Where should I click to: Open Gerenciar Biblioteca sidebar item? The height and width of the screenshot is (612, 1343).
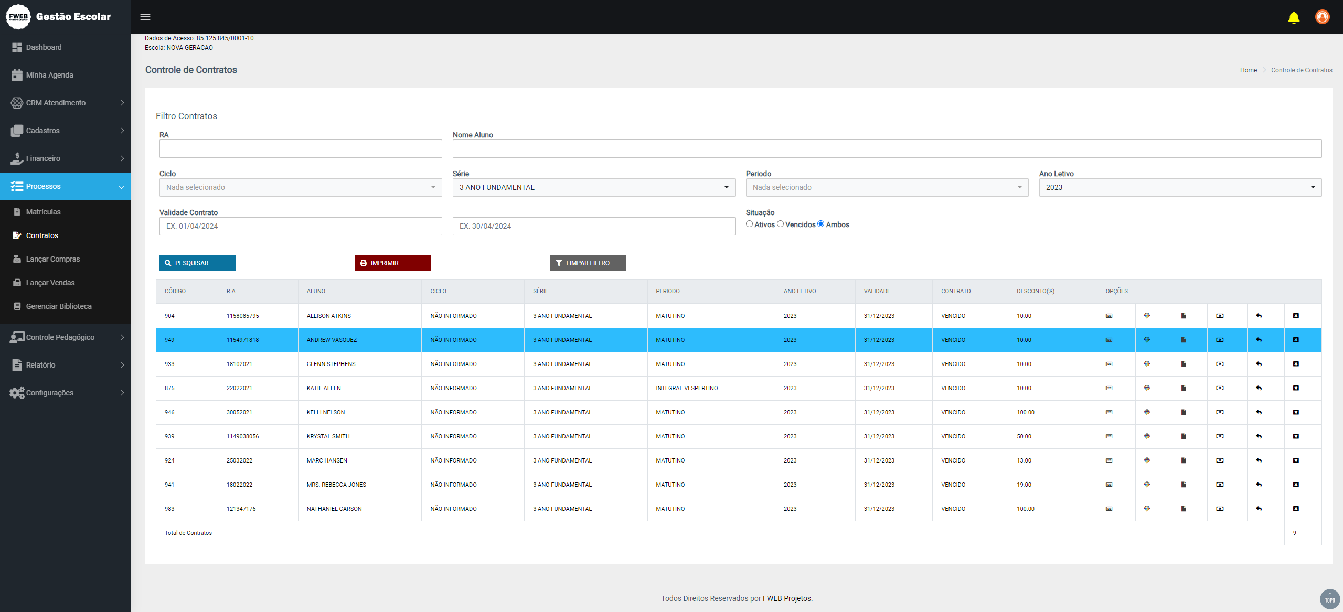coord(59,306)
